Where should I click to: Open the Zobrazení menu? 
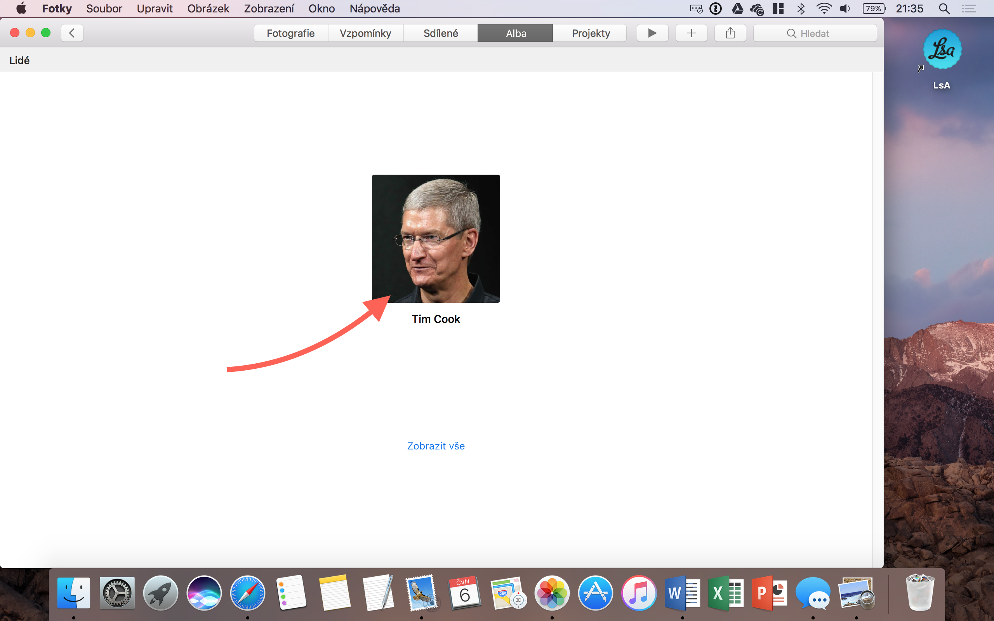pyautogui.click(x=269, y=9)
